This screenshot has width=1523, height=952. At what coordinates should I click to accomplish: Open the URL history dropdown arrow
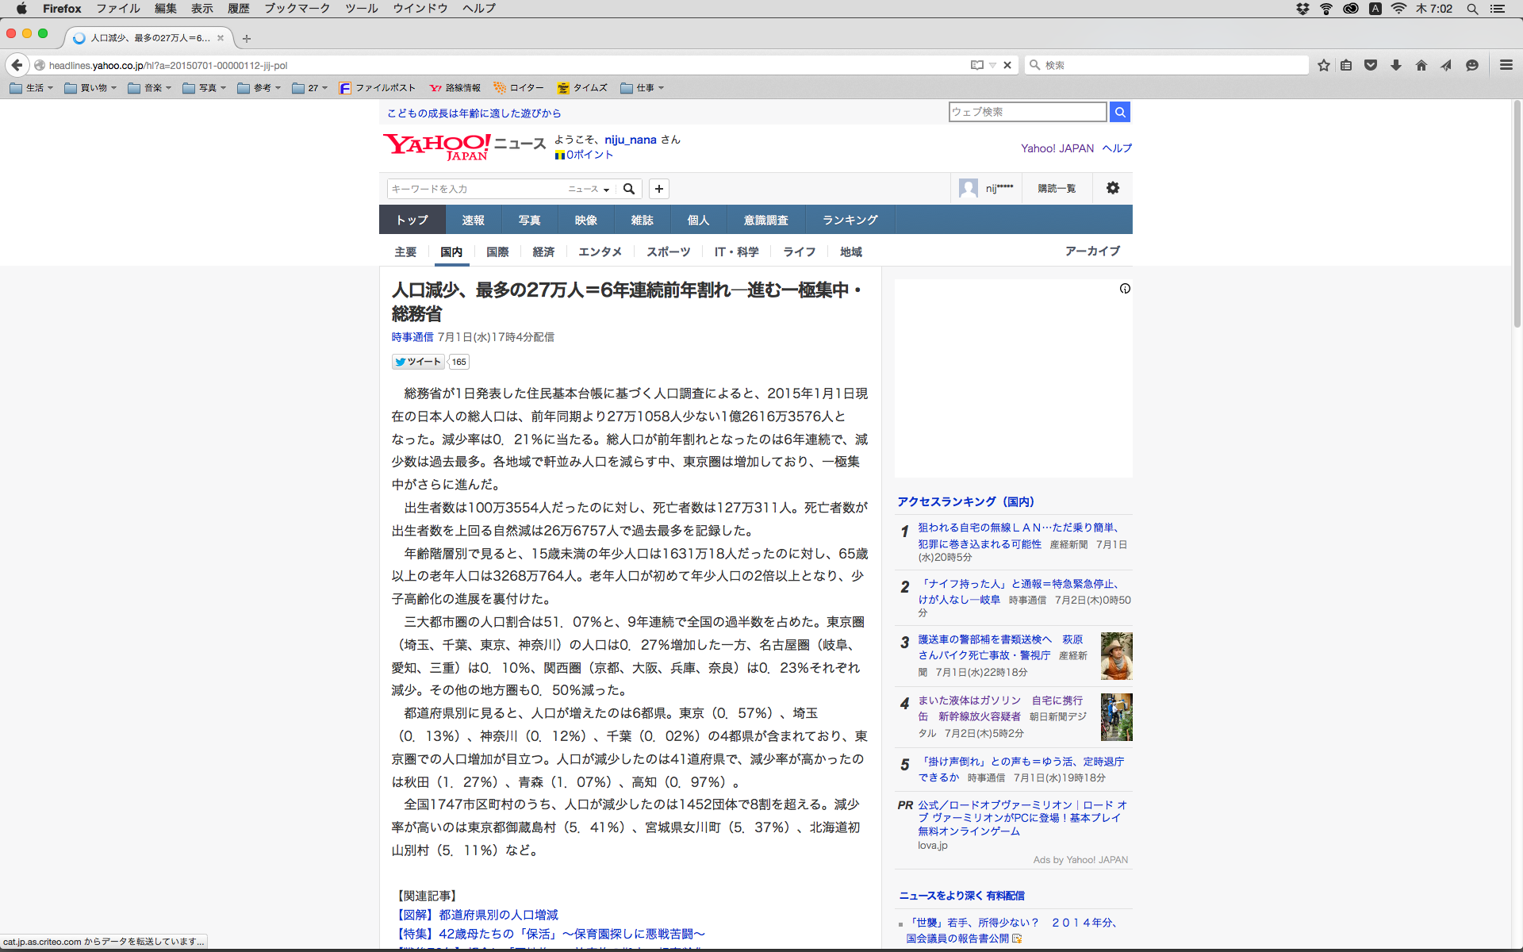[x=992, y=65]
